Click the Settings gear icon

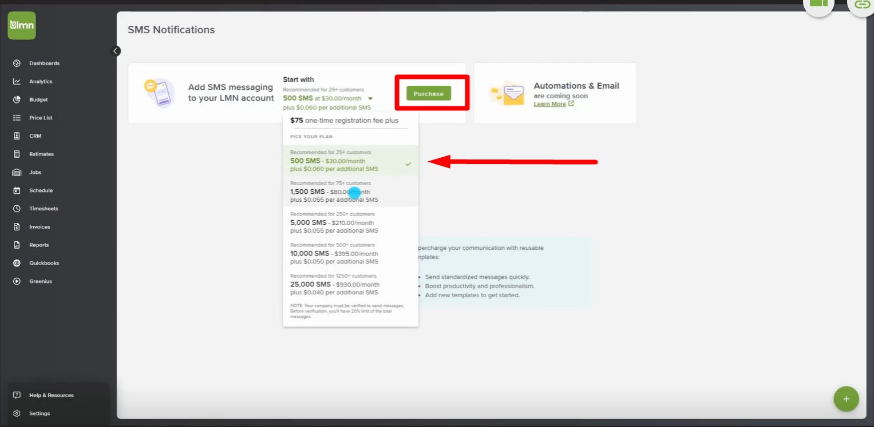pyautogui.click(x=17, y=413)
